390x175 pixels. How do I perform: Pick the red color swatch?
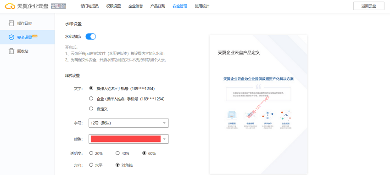click(126, 139)
